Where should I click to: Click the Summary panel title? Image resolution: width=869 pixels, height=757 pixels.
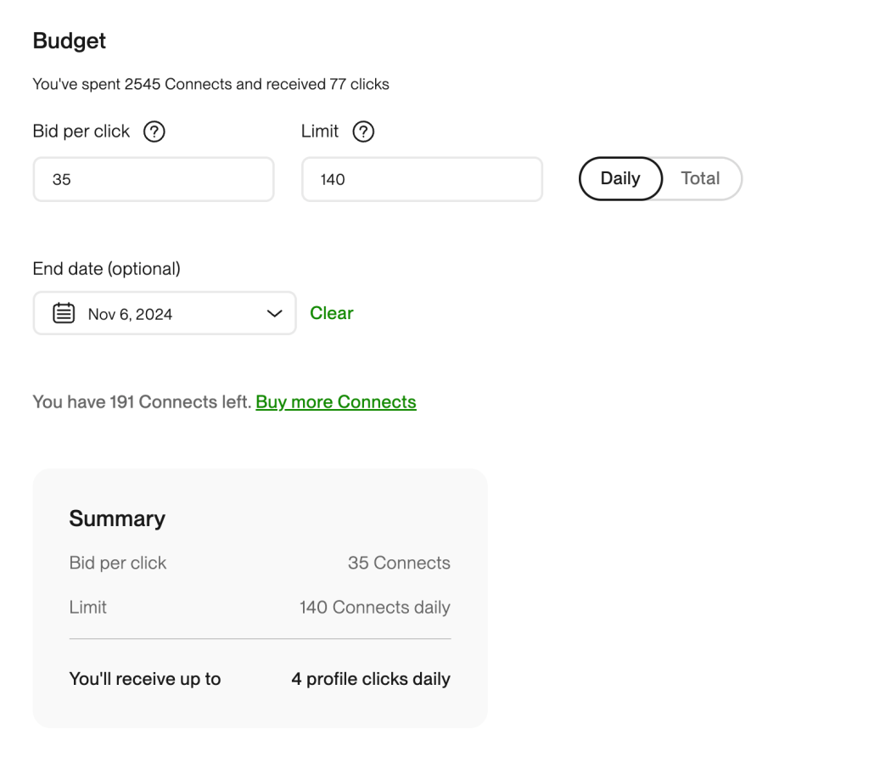(117, 518)
